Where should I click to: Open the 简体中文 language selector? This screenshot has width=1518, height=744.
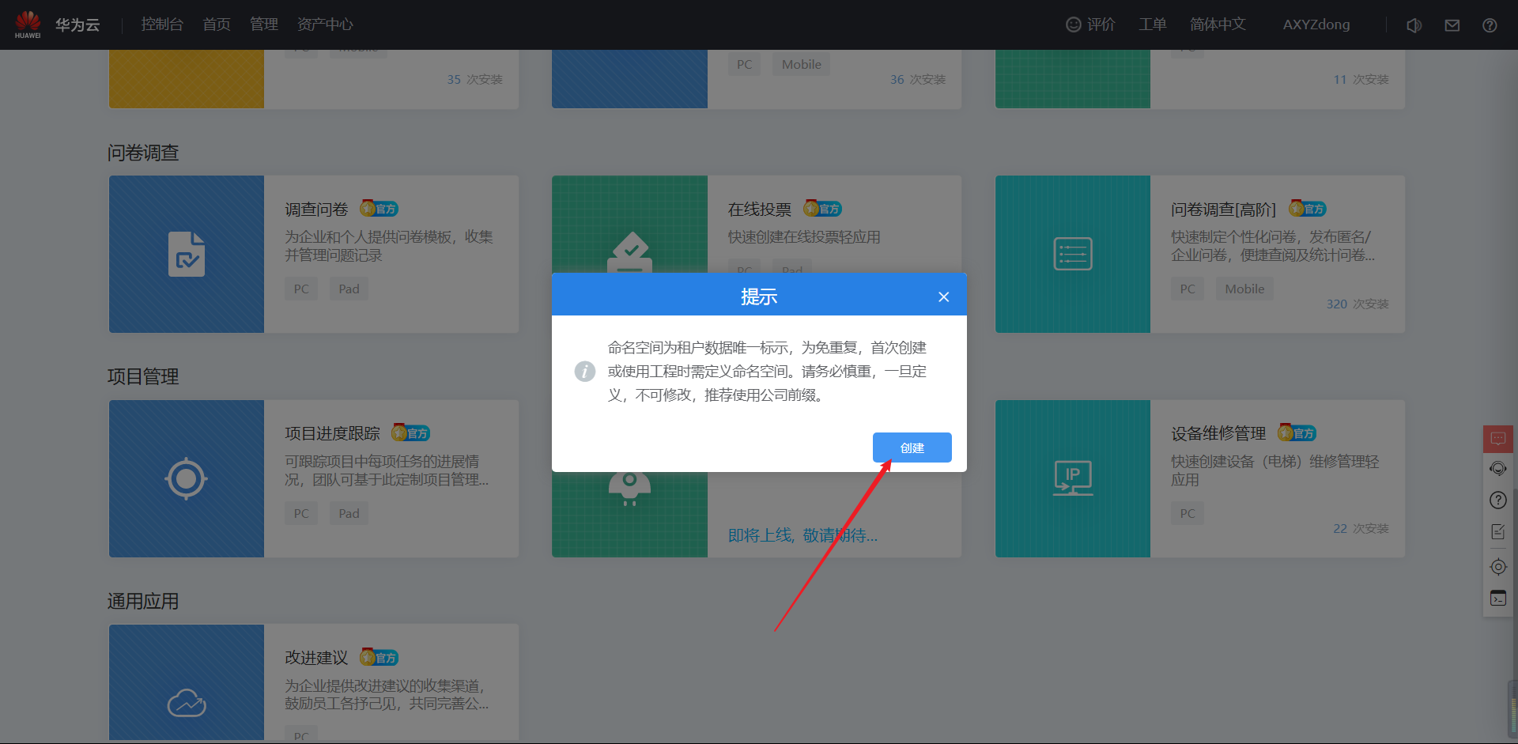[x=1218, y=25]
